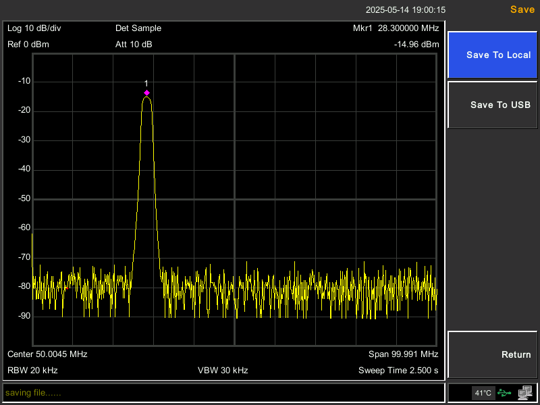540x405 pixels.
Task: Select Center 50.0045 MHz readout
Action: [47, 354]
